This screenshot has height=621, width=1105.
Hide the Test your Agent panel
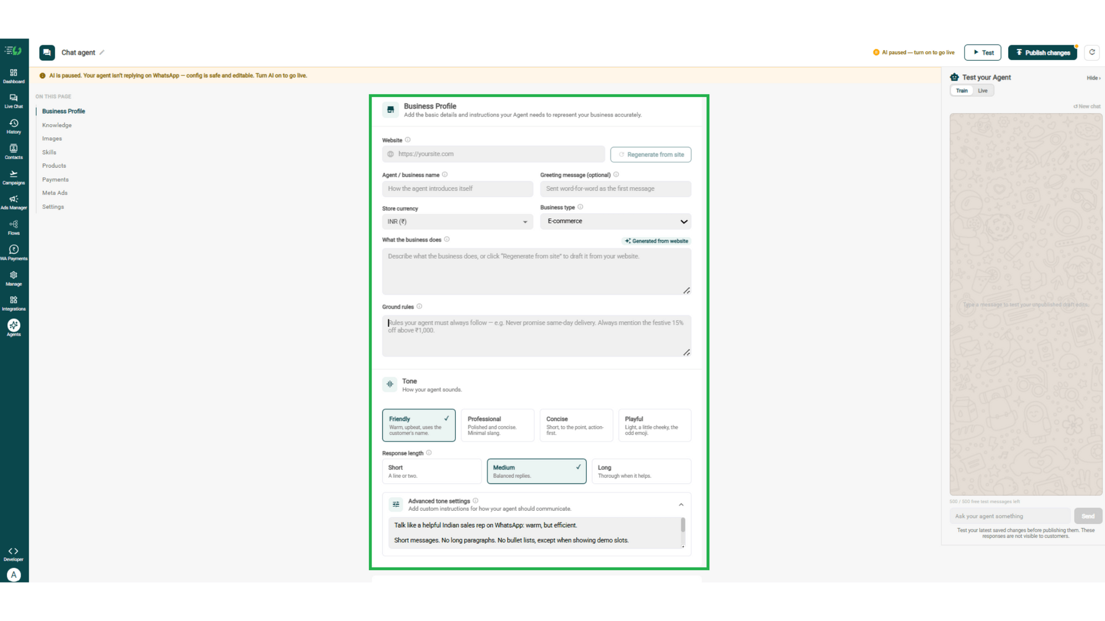pyautogui.click(x=1093, y=78)
